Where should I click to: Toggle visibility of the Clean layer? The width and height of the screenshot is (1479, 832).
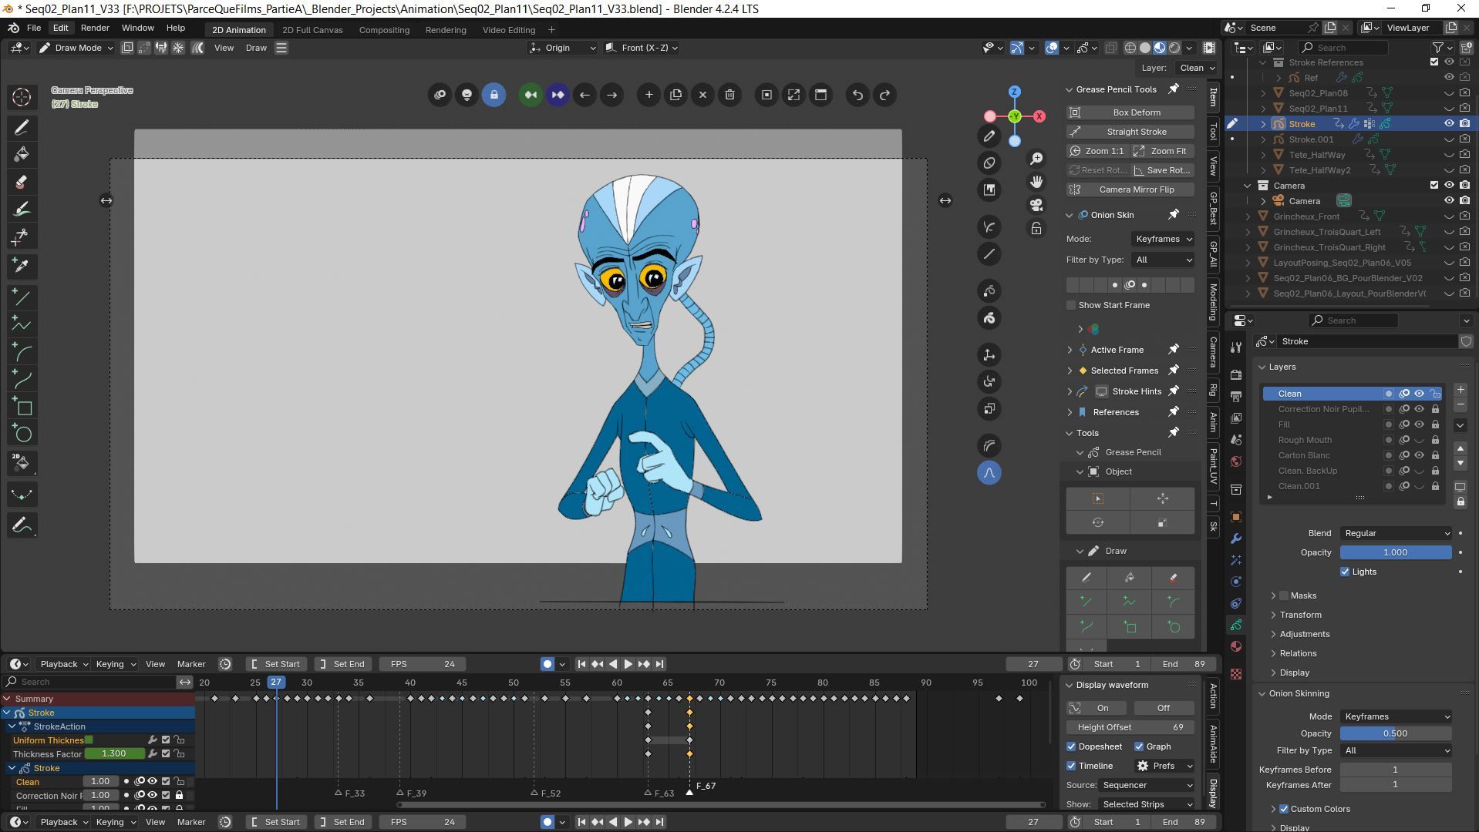click(1419, 394)
